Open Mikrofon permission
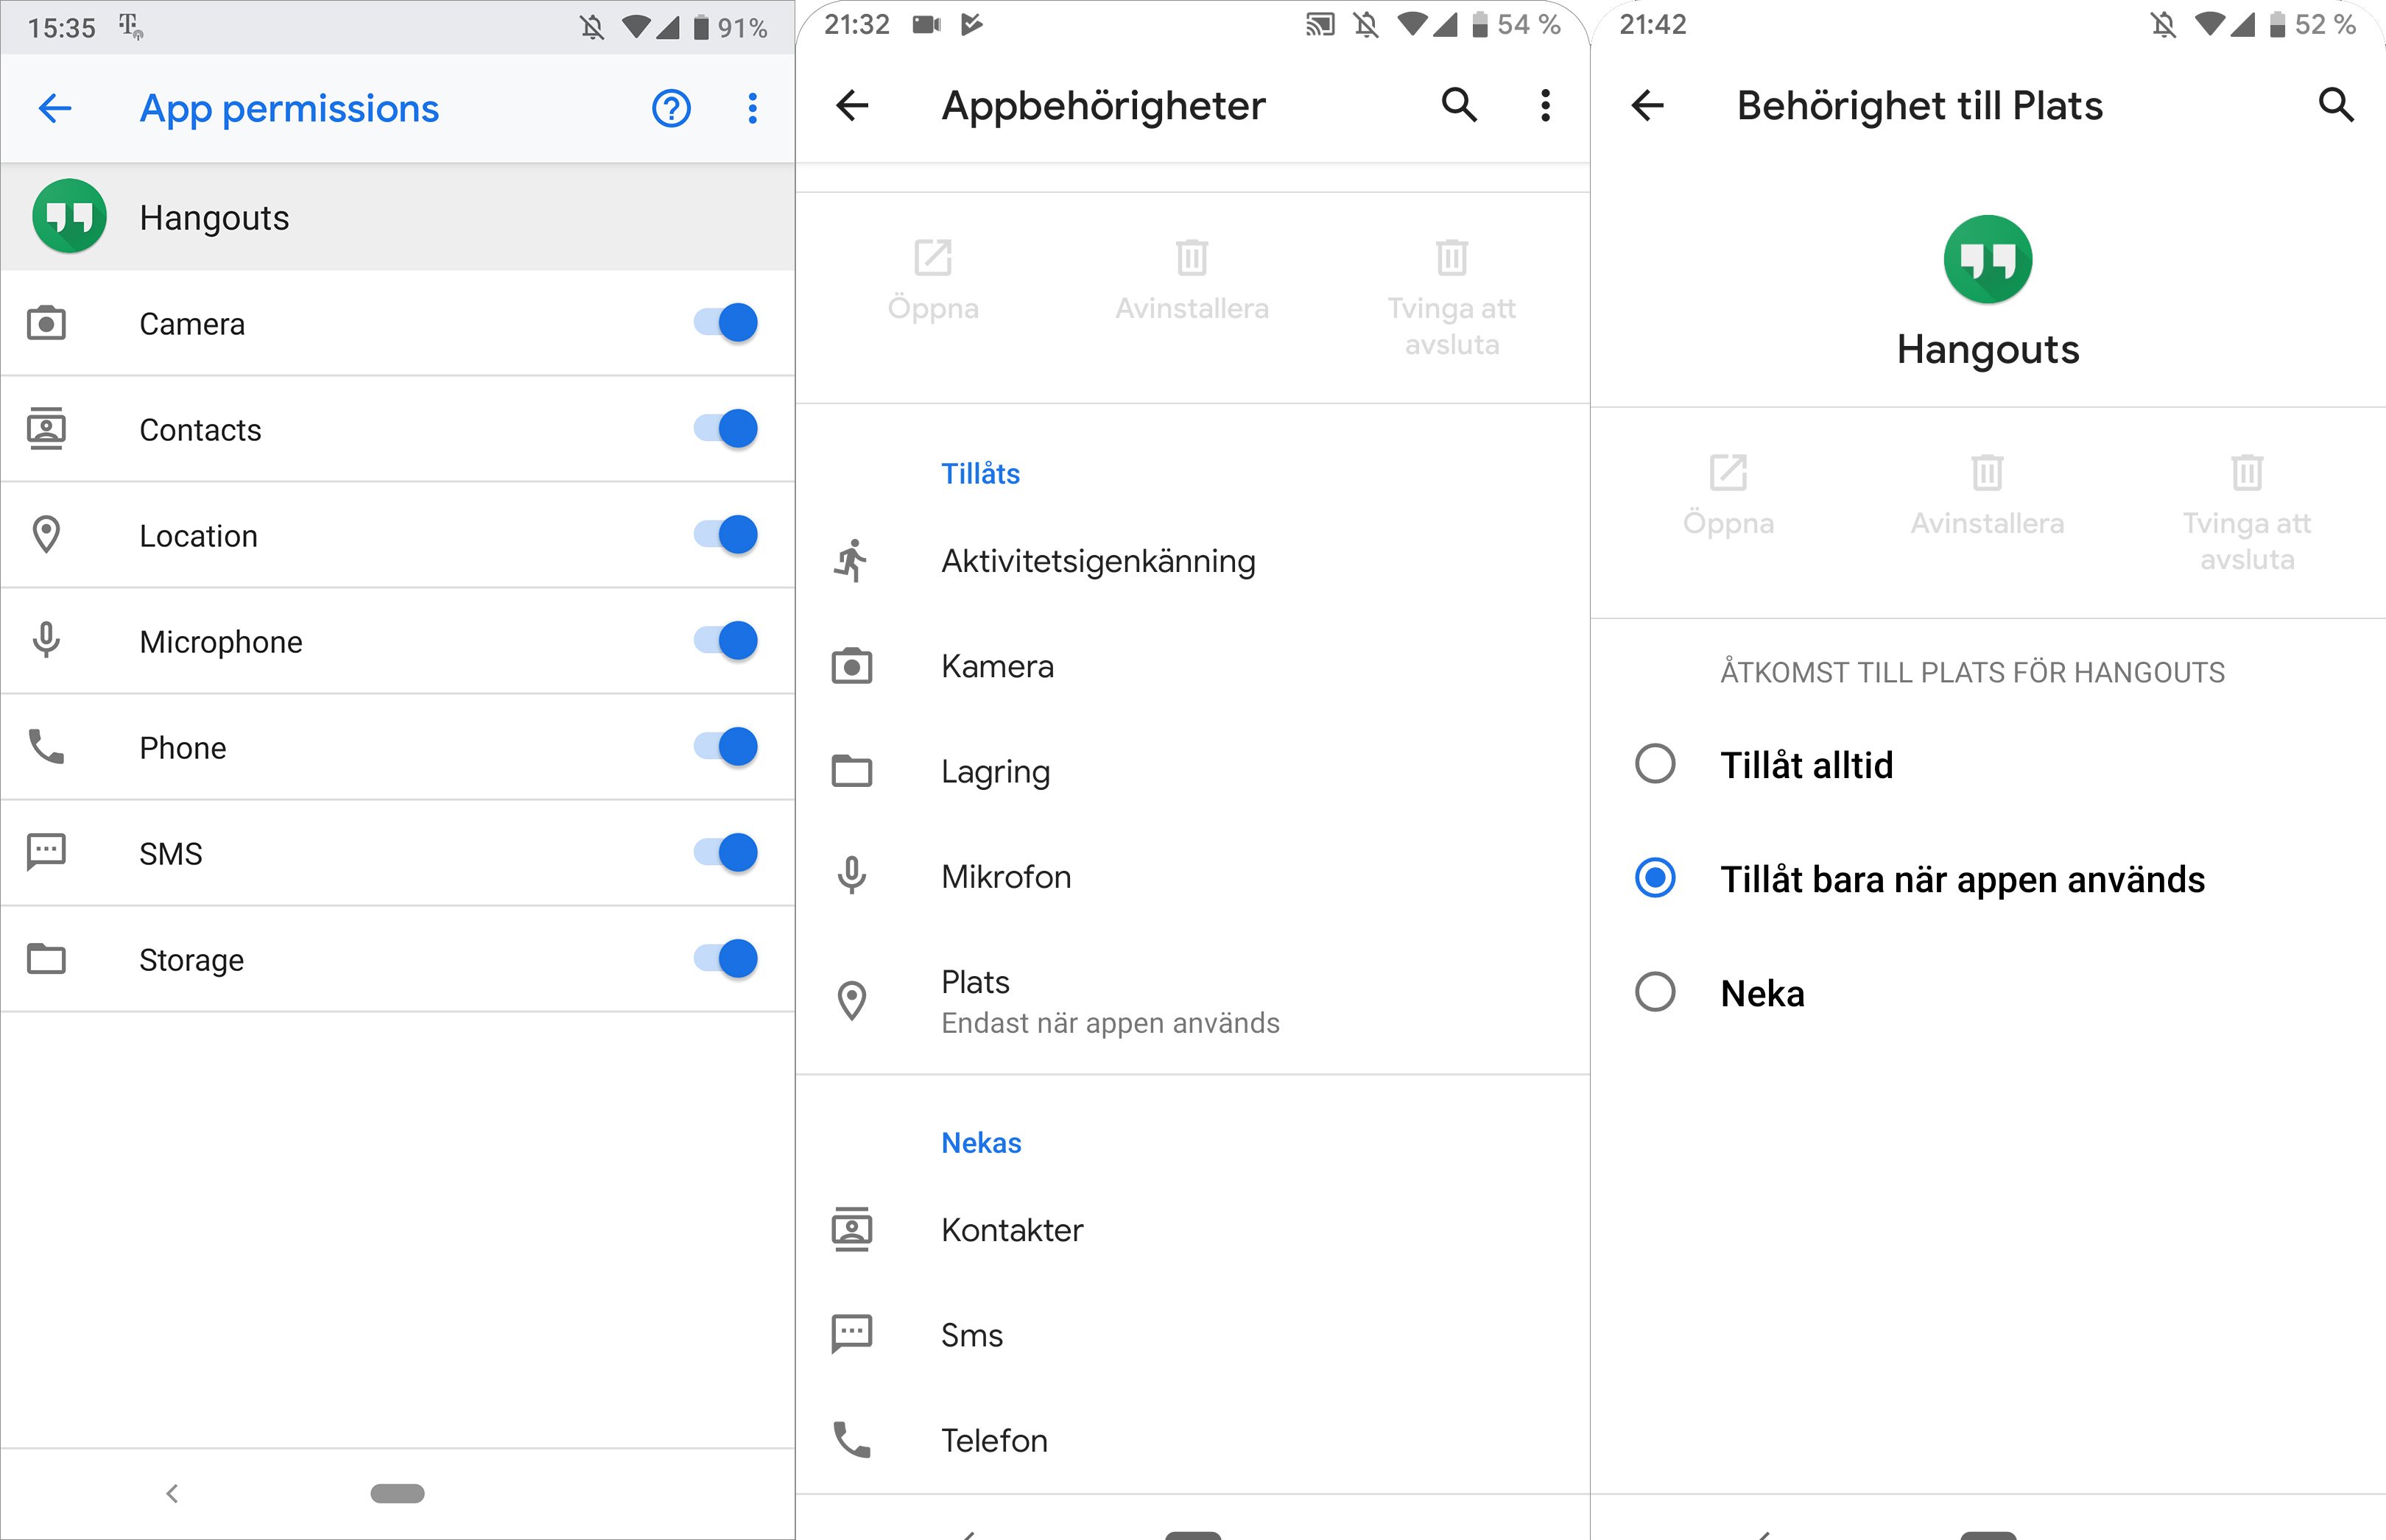Image resolution: width=2386 pixels, height=1540 pixels. point(1192,876)
